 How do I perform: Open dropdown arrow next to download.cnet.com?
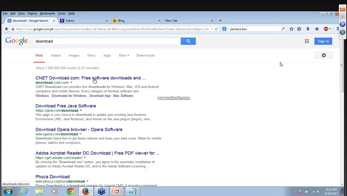[71, 82]
